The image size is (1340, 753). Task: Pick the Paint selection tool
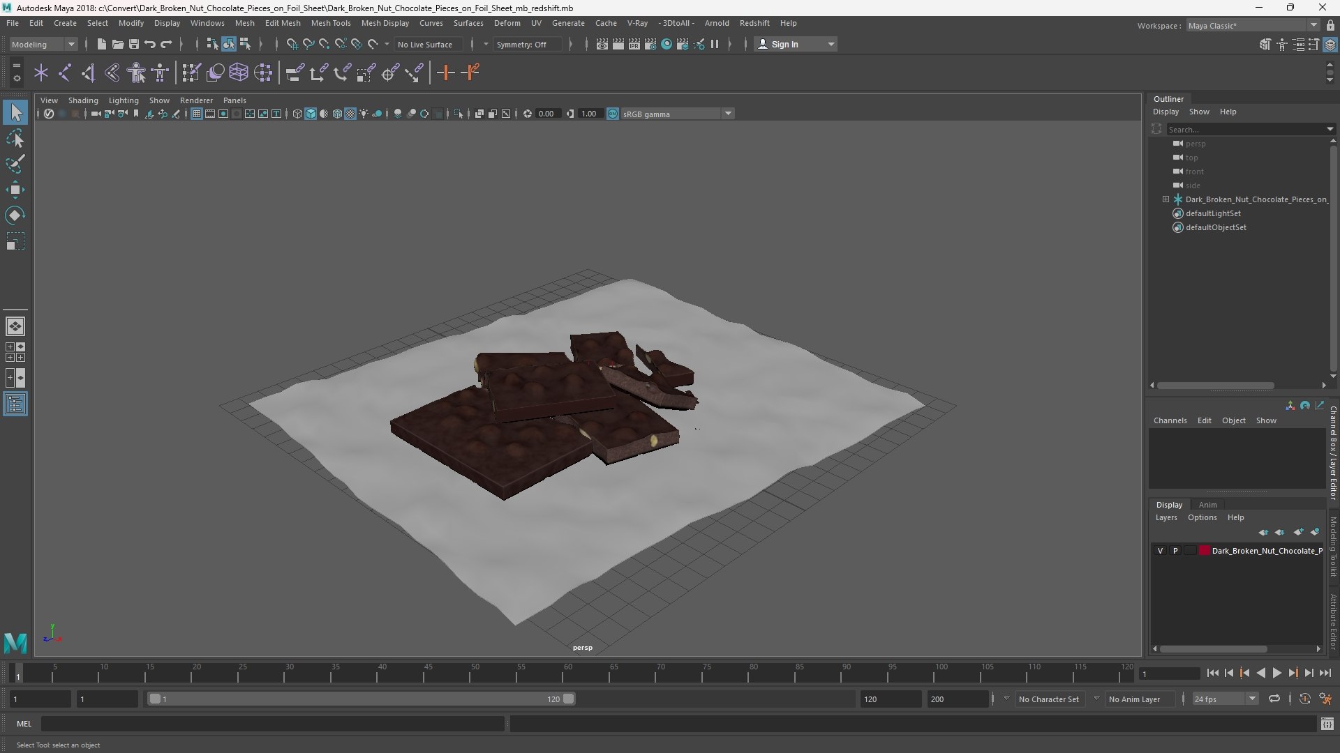pos(15,165)
